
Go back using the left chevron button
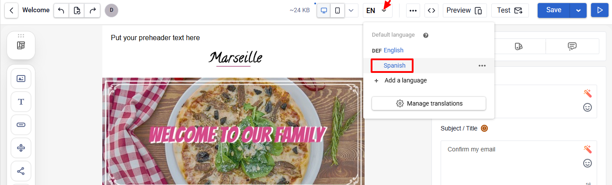11,10
